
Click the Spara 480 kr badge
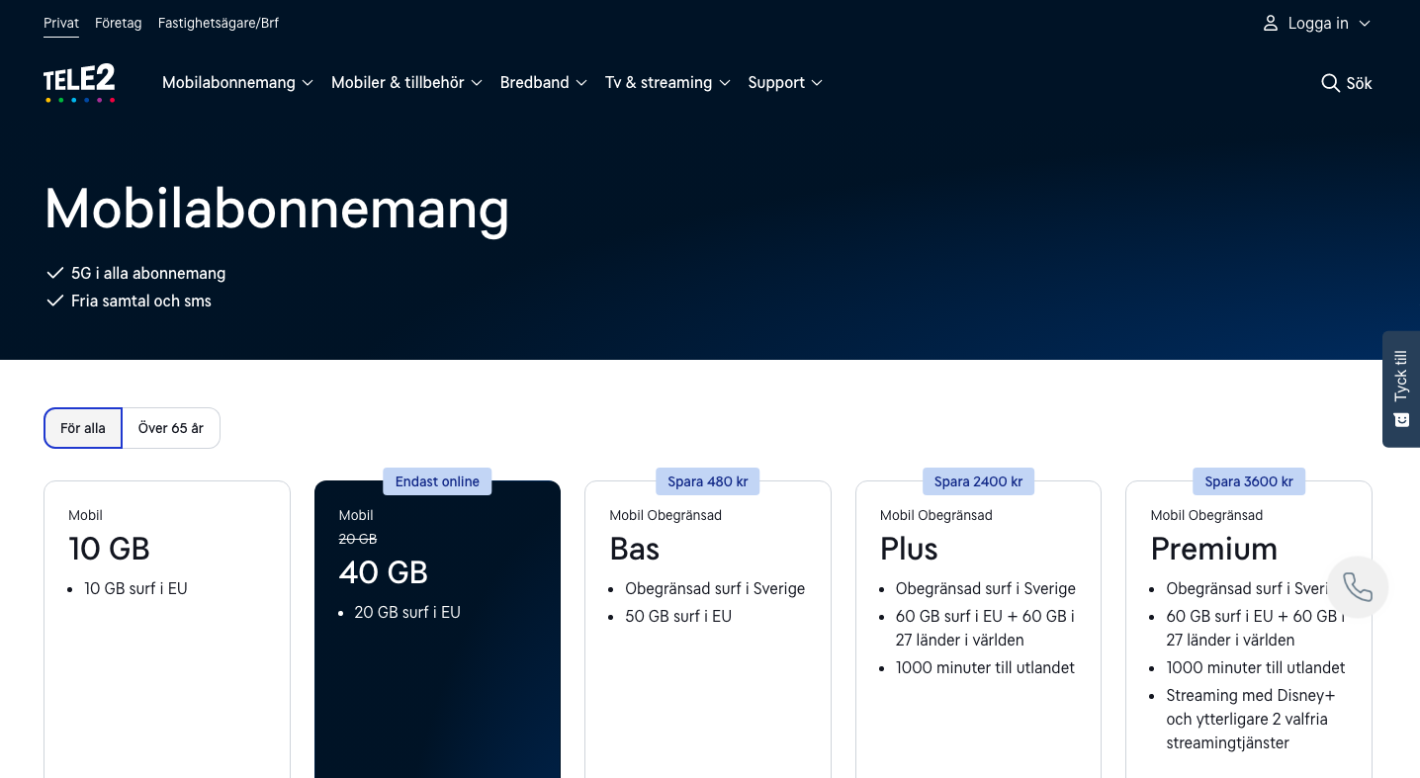point(708,481)
